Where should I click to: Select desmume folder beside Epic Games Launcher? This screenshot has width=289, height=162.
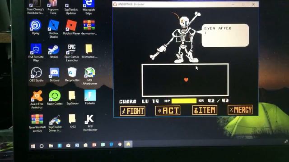coord(89,51)
